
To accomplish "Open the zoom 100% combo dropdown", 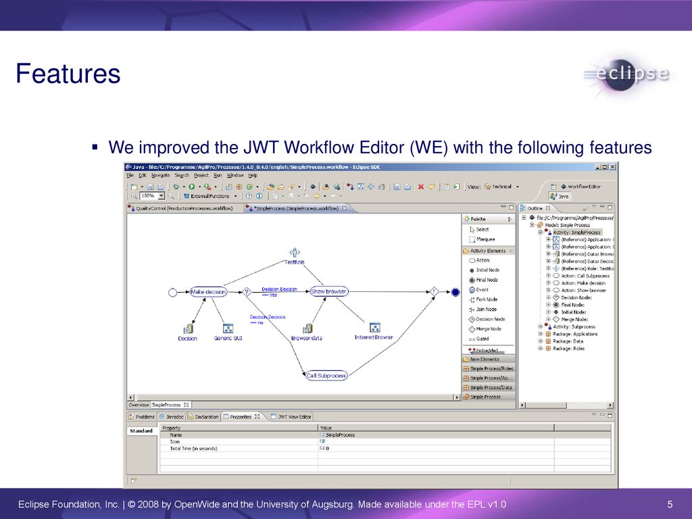I will (x=162, y=196).
